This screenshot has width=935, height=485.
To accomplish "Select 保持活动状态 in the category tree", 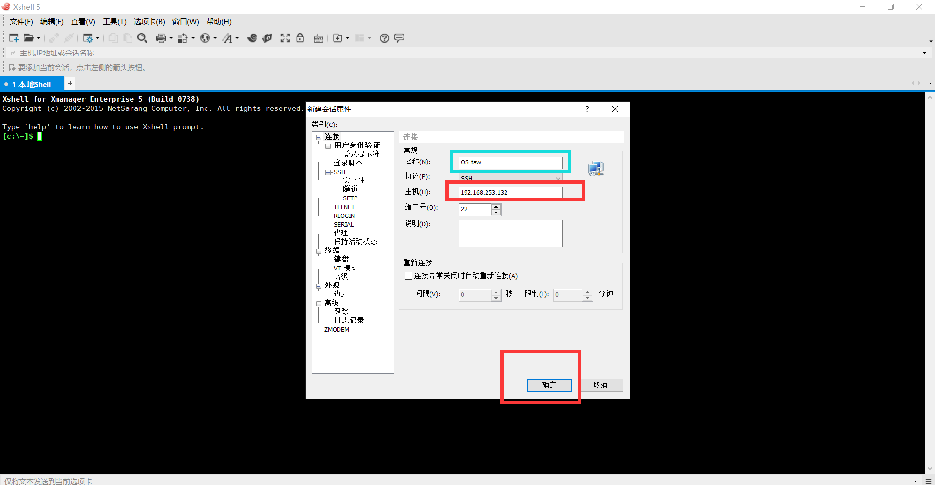I will tap(355, 242).
